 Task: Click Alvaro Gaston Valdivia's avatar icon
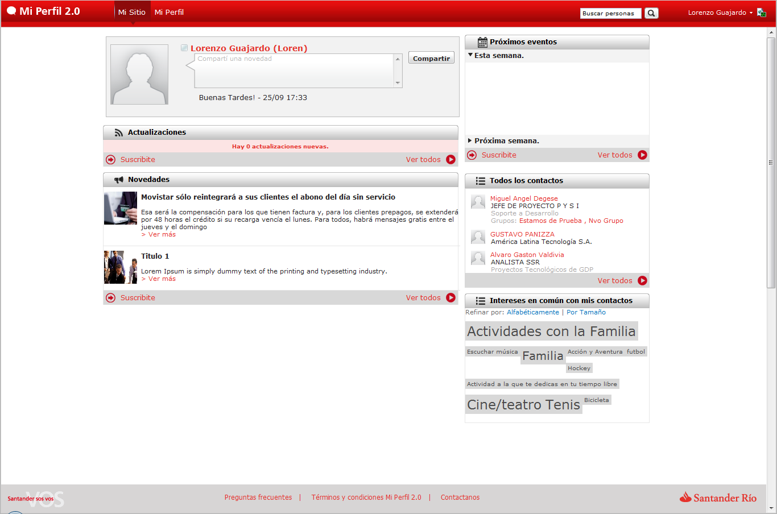(x=478, y=258)
